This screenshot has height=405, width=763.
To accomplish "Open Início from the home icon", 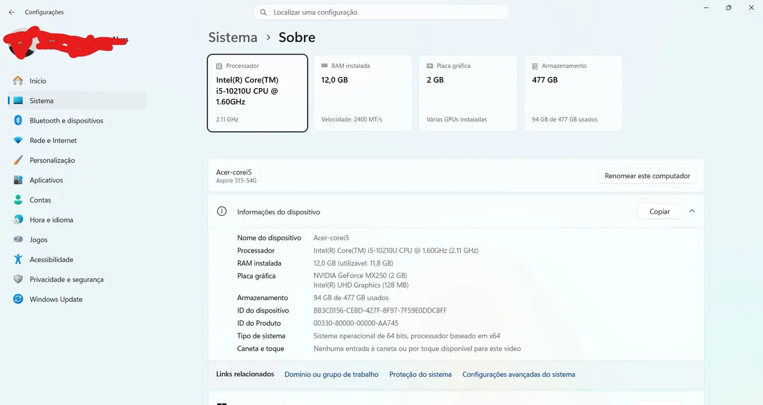I will 18,80.
